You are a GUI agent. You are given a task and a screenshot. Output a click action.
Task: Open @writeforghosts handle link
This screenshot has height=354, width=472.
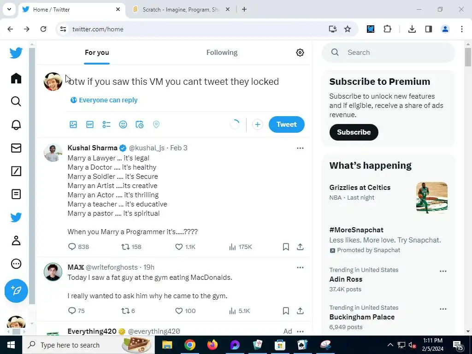112,267
